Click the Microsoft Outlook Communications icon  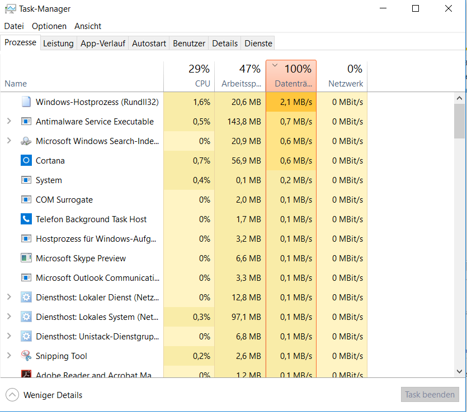click(26, 277)
